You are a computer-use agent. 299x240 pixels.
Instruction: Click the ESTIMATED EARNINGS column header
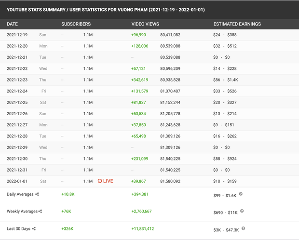237,24
